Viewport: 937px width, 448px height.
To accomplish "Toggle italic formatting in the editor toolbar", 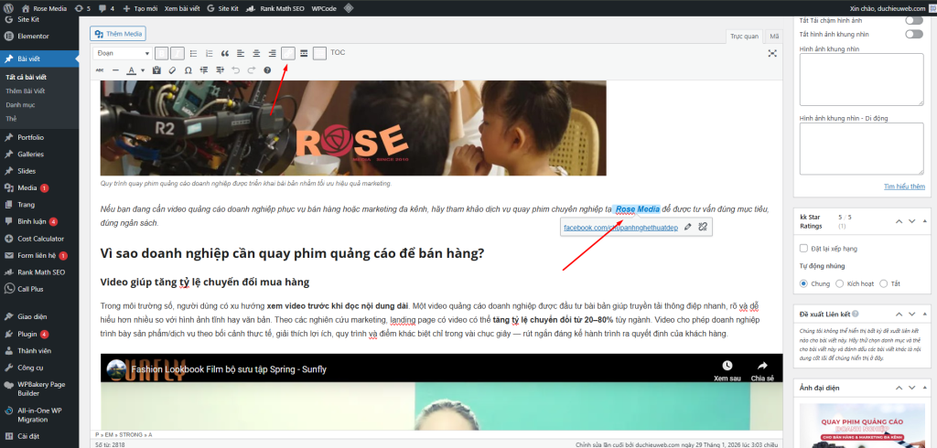I will 178,53.
